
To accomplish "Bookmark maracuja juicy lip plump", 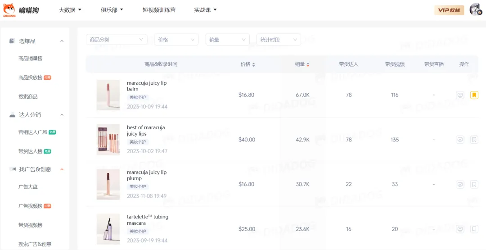I will pyautogui.click(x=474, y=184).
